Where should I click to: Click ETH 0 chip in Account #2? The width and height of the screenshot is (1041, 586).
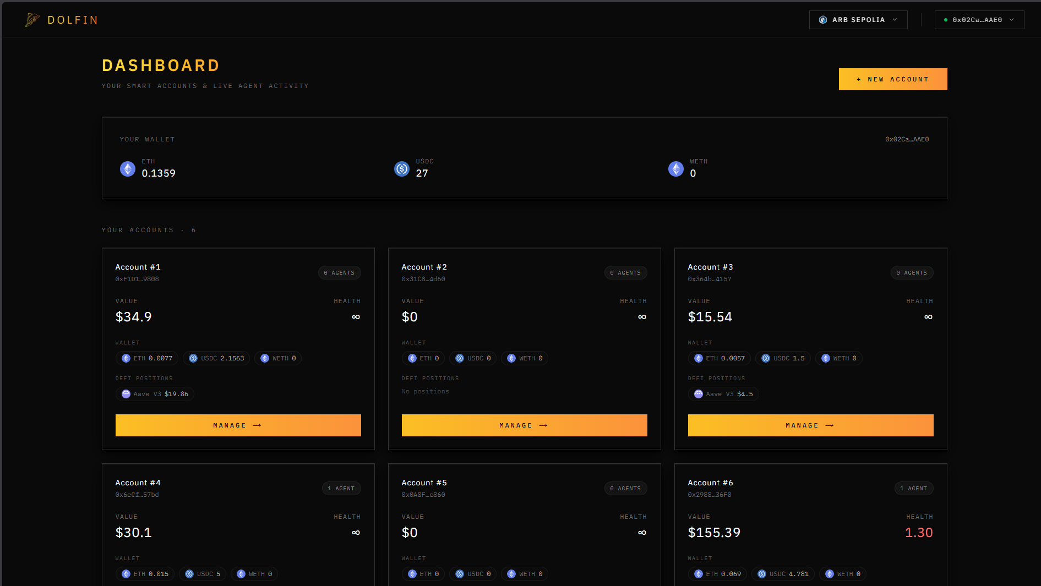click(423, 358)
